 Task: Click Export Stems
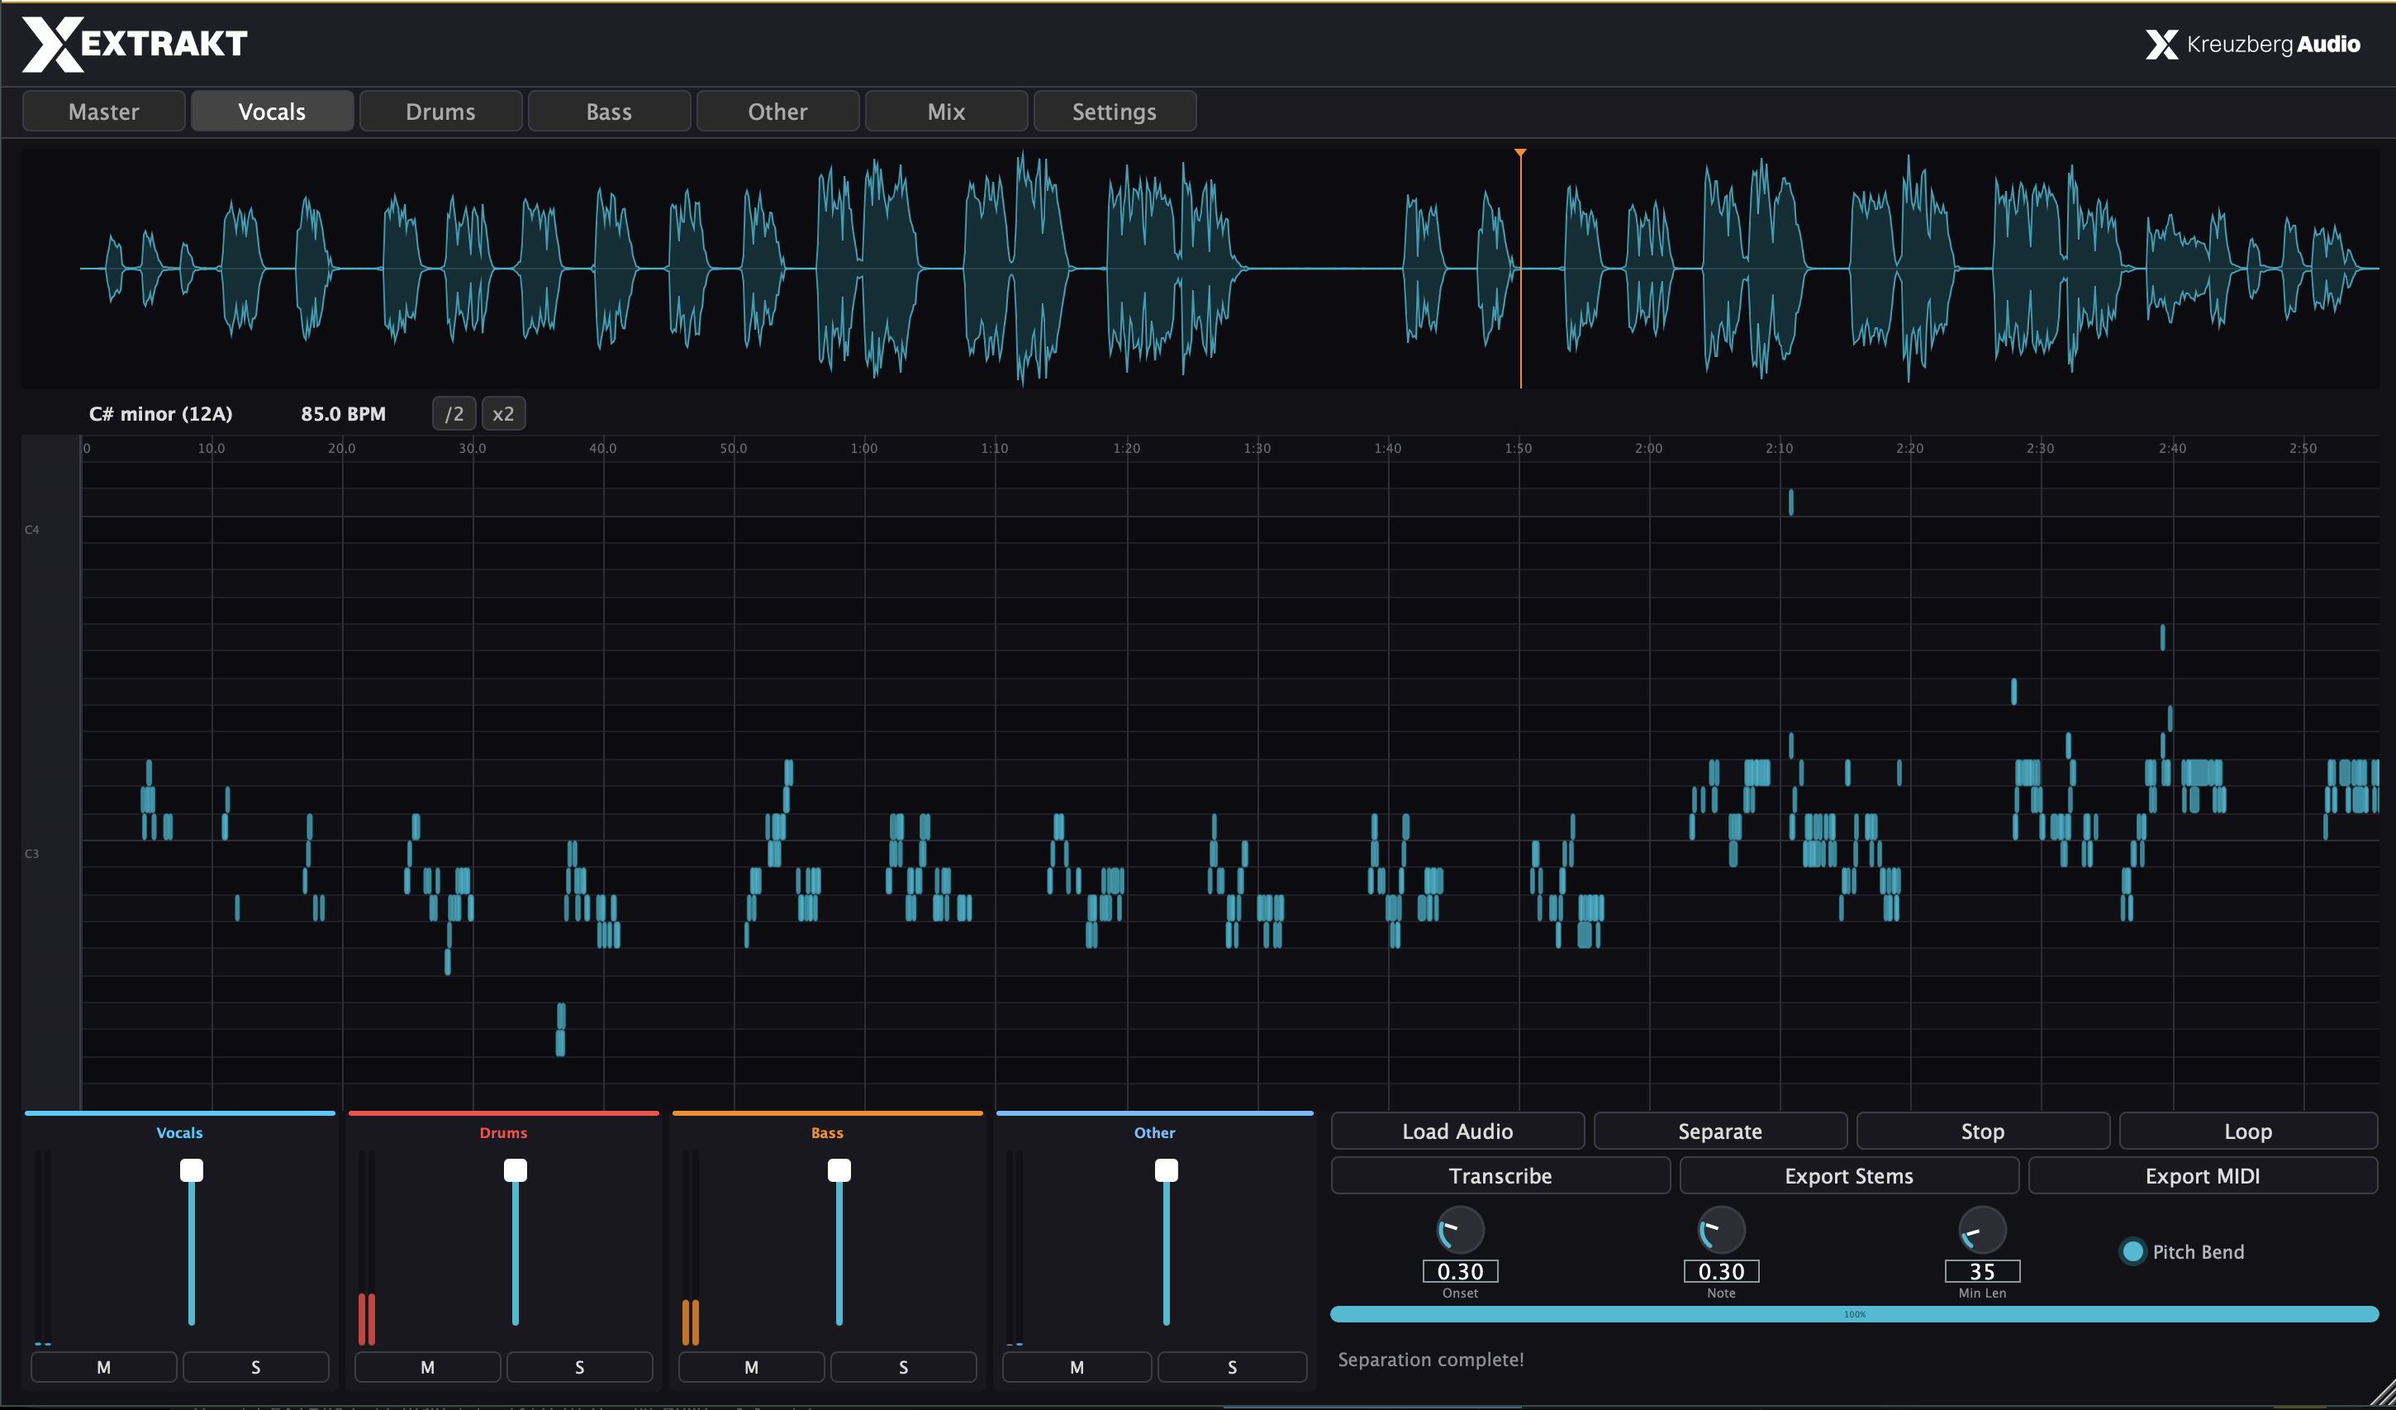tap(1848, 1176)
